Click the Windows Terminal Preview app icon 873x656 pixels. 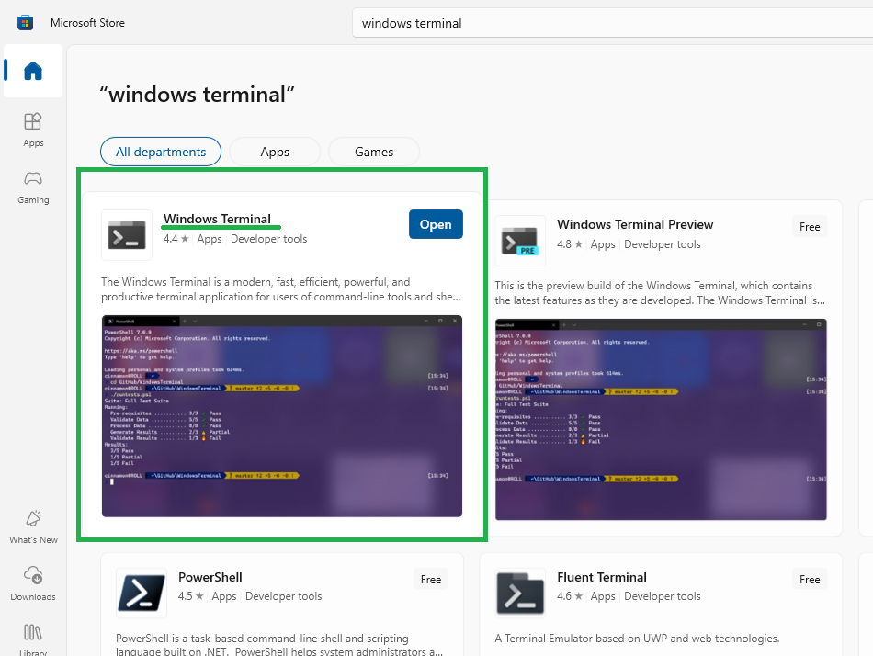coord(520,241)
